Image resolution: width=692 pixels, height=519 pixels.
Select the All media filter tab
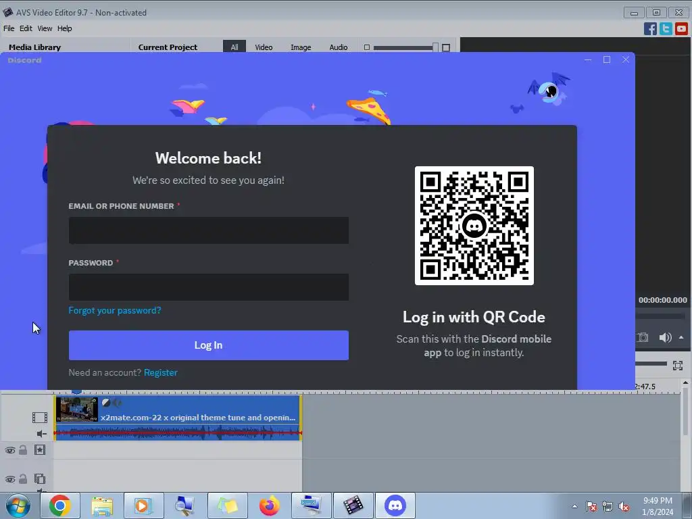(234, 47)
